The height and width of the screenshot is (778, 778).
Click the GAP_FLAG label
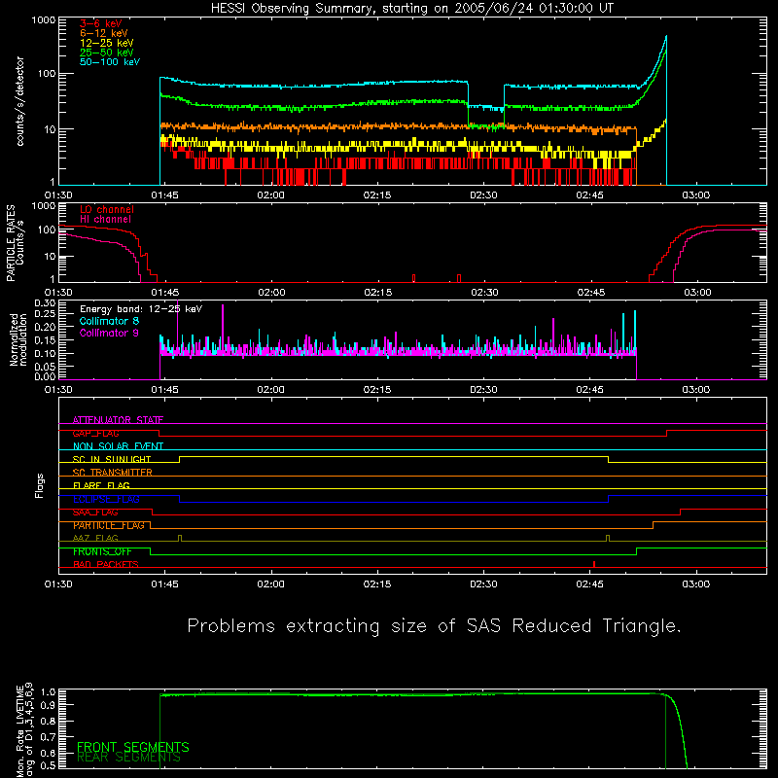click(x=95, y=433)
